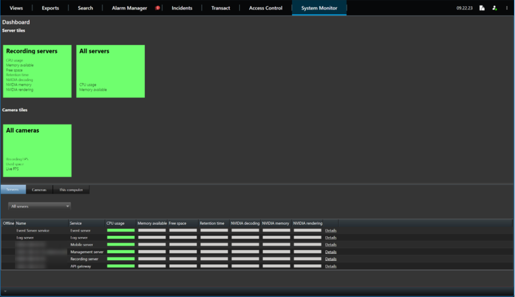Open Details for API gateway row

click(x=331, y=266)
